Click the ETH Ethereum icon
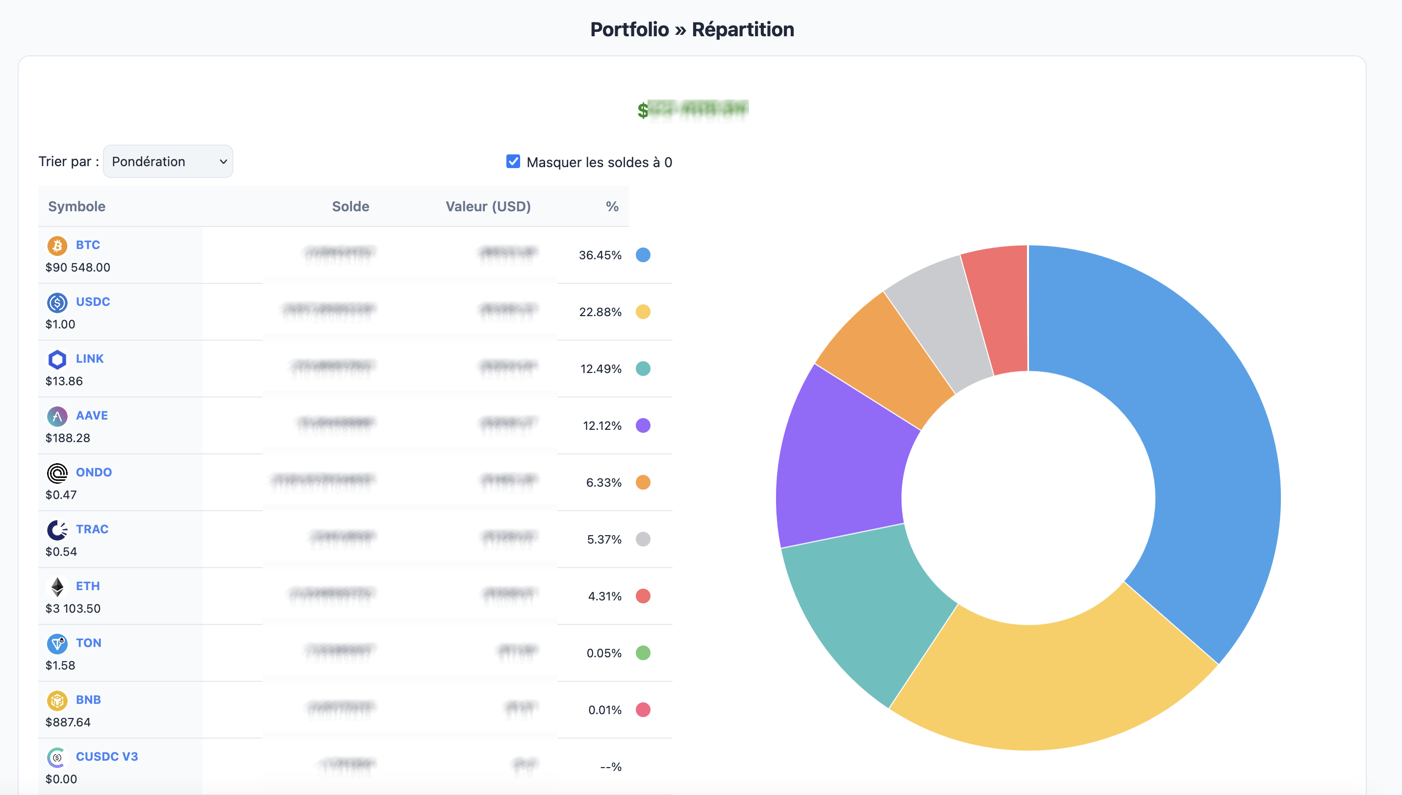The height and width of the screenshot is (795, 1402). [x=57, y=587]
